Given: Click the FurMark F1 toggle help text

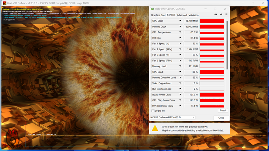Looking at the screenshot, I should point(9,20).
